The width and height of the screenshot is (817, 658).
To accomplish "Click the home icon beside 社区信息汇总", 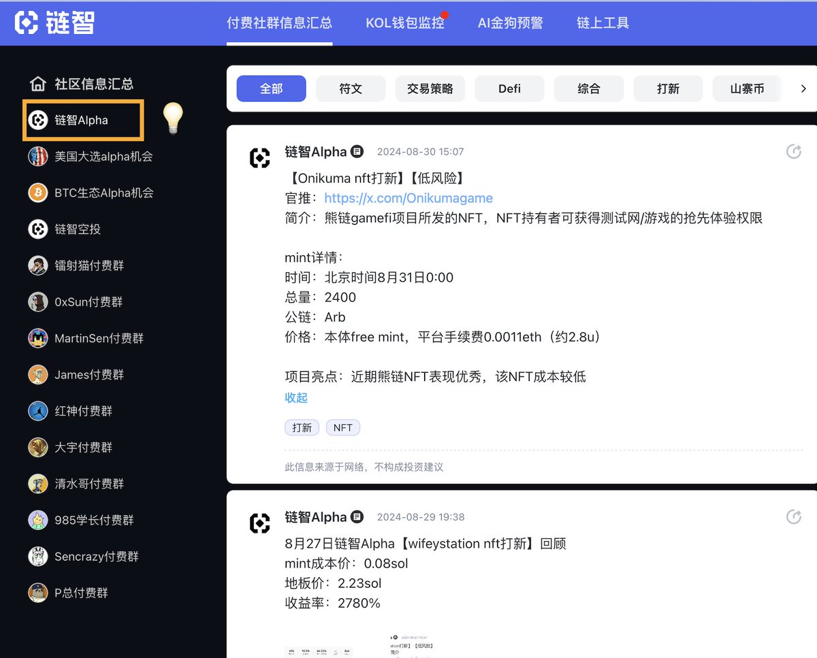I will coord(37,84).
